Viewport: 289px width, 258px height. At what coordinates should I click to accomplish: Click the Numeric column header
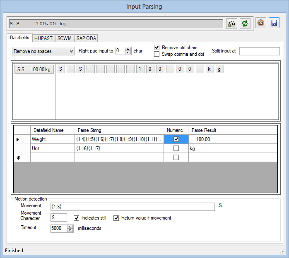coord(176,130)
